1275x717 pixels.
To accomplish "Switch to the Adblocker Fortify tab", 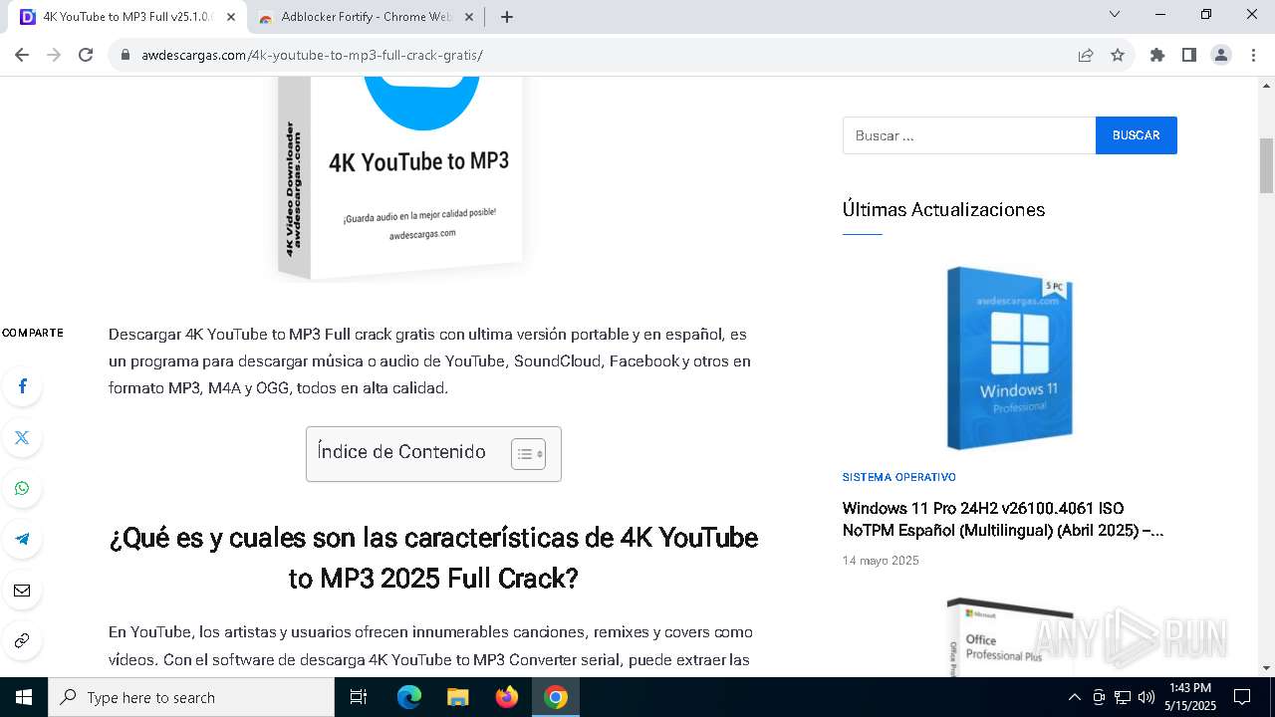I will pos(366,17).
